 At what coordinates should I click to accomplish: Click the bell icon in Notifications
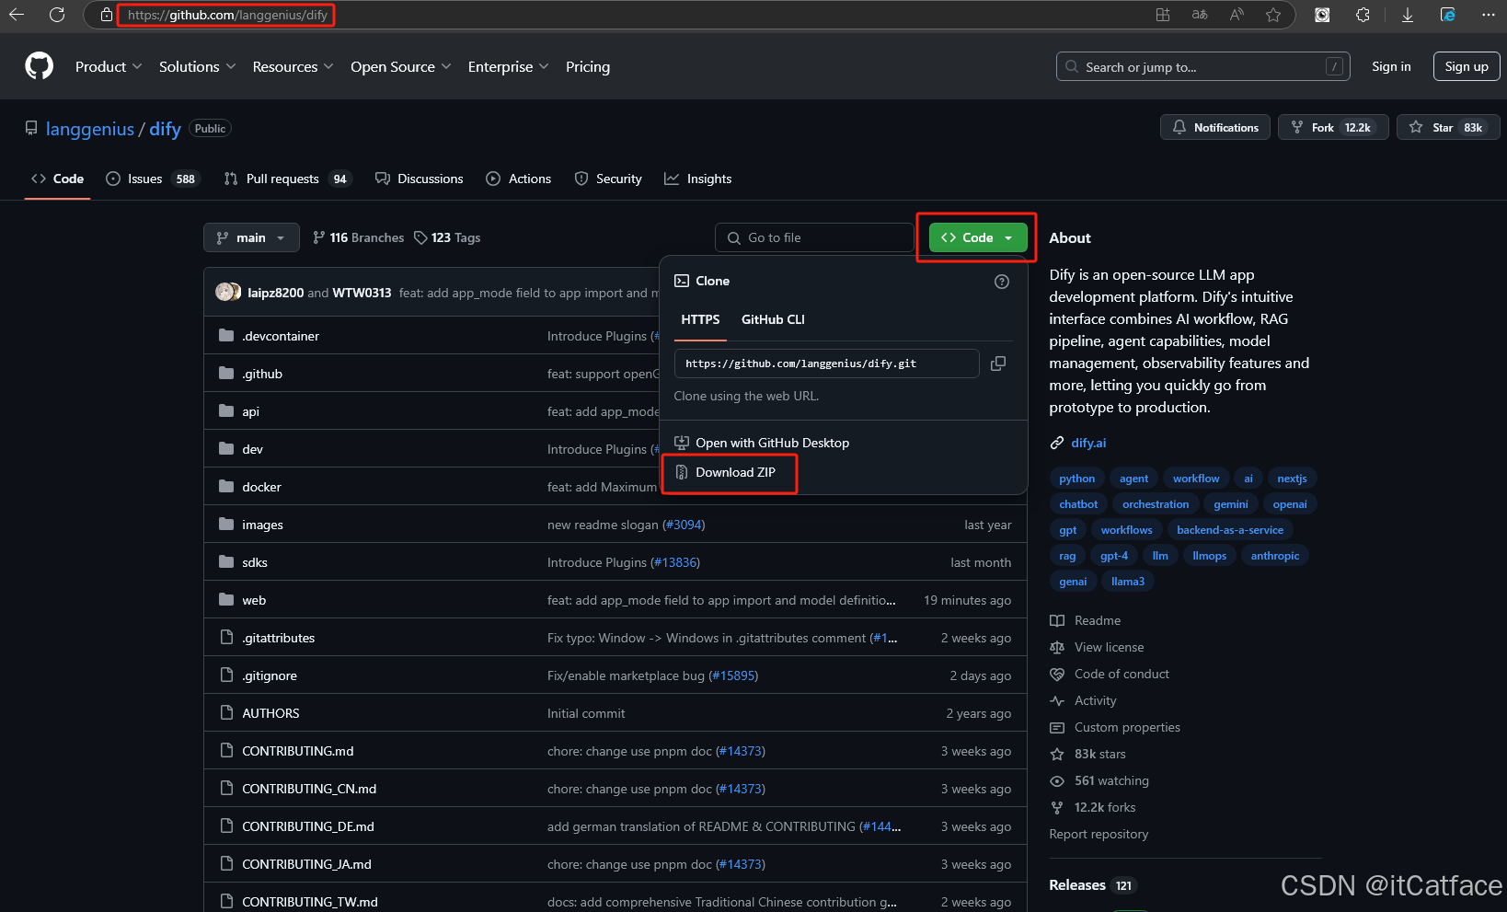[1179, 128]
